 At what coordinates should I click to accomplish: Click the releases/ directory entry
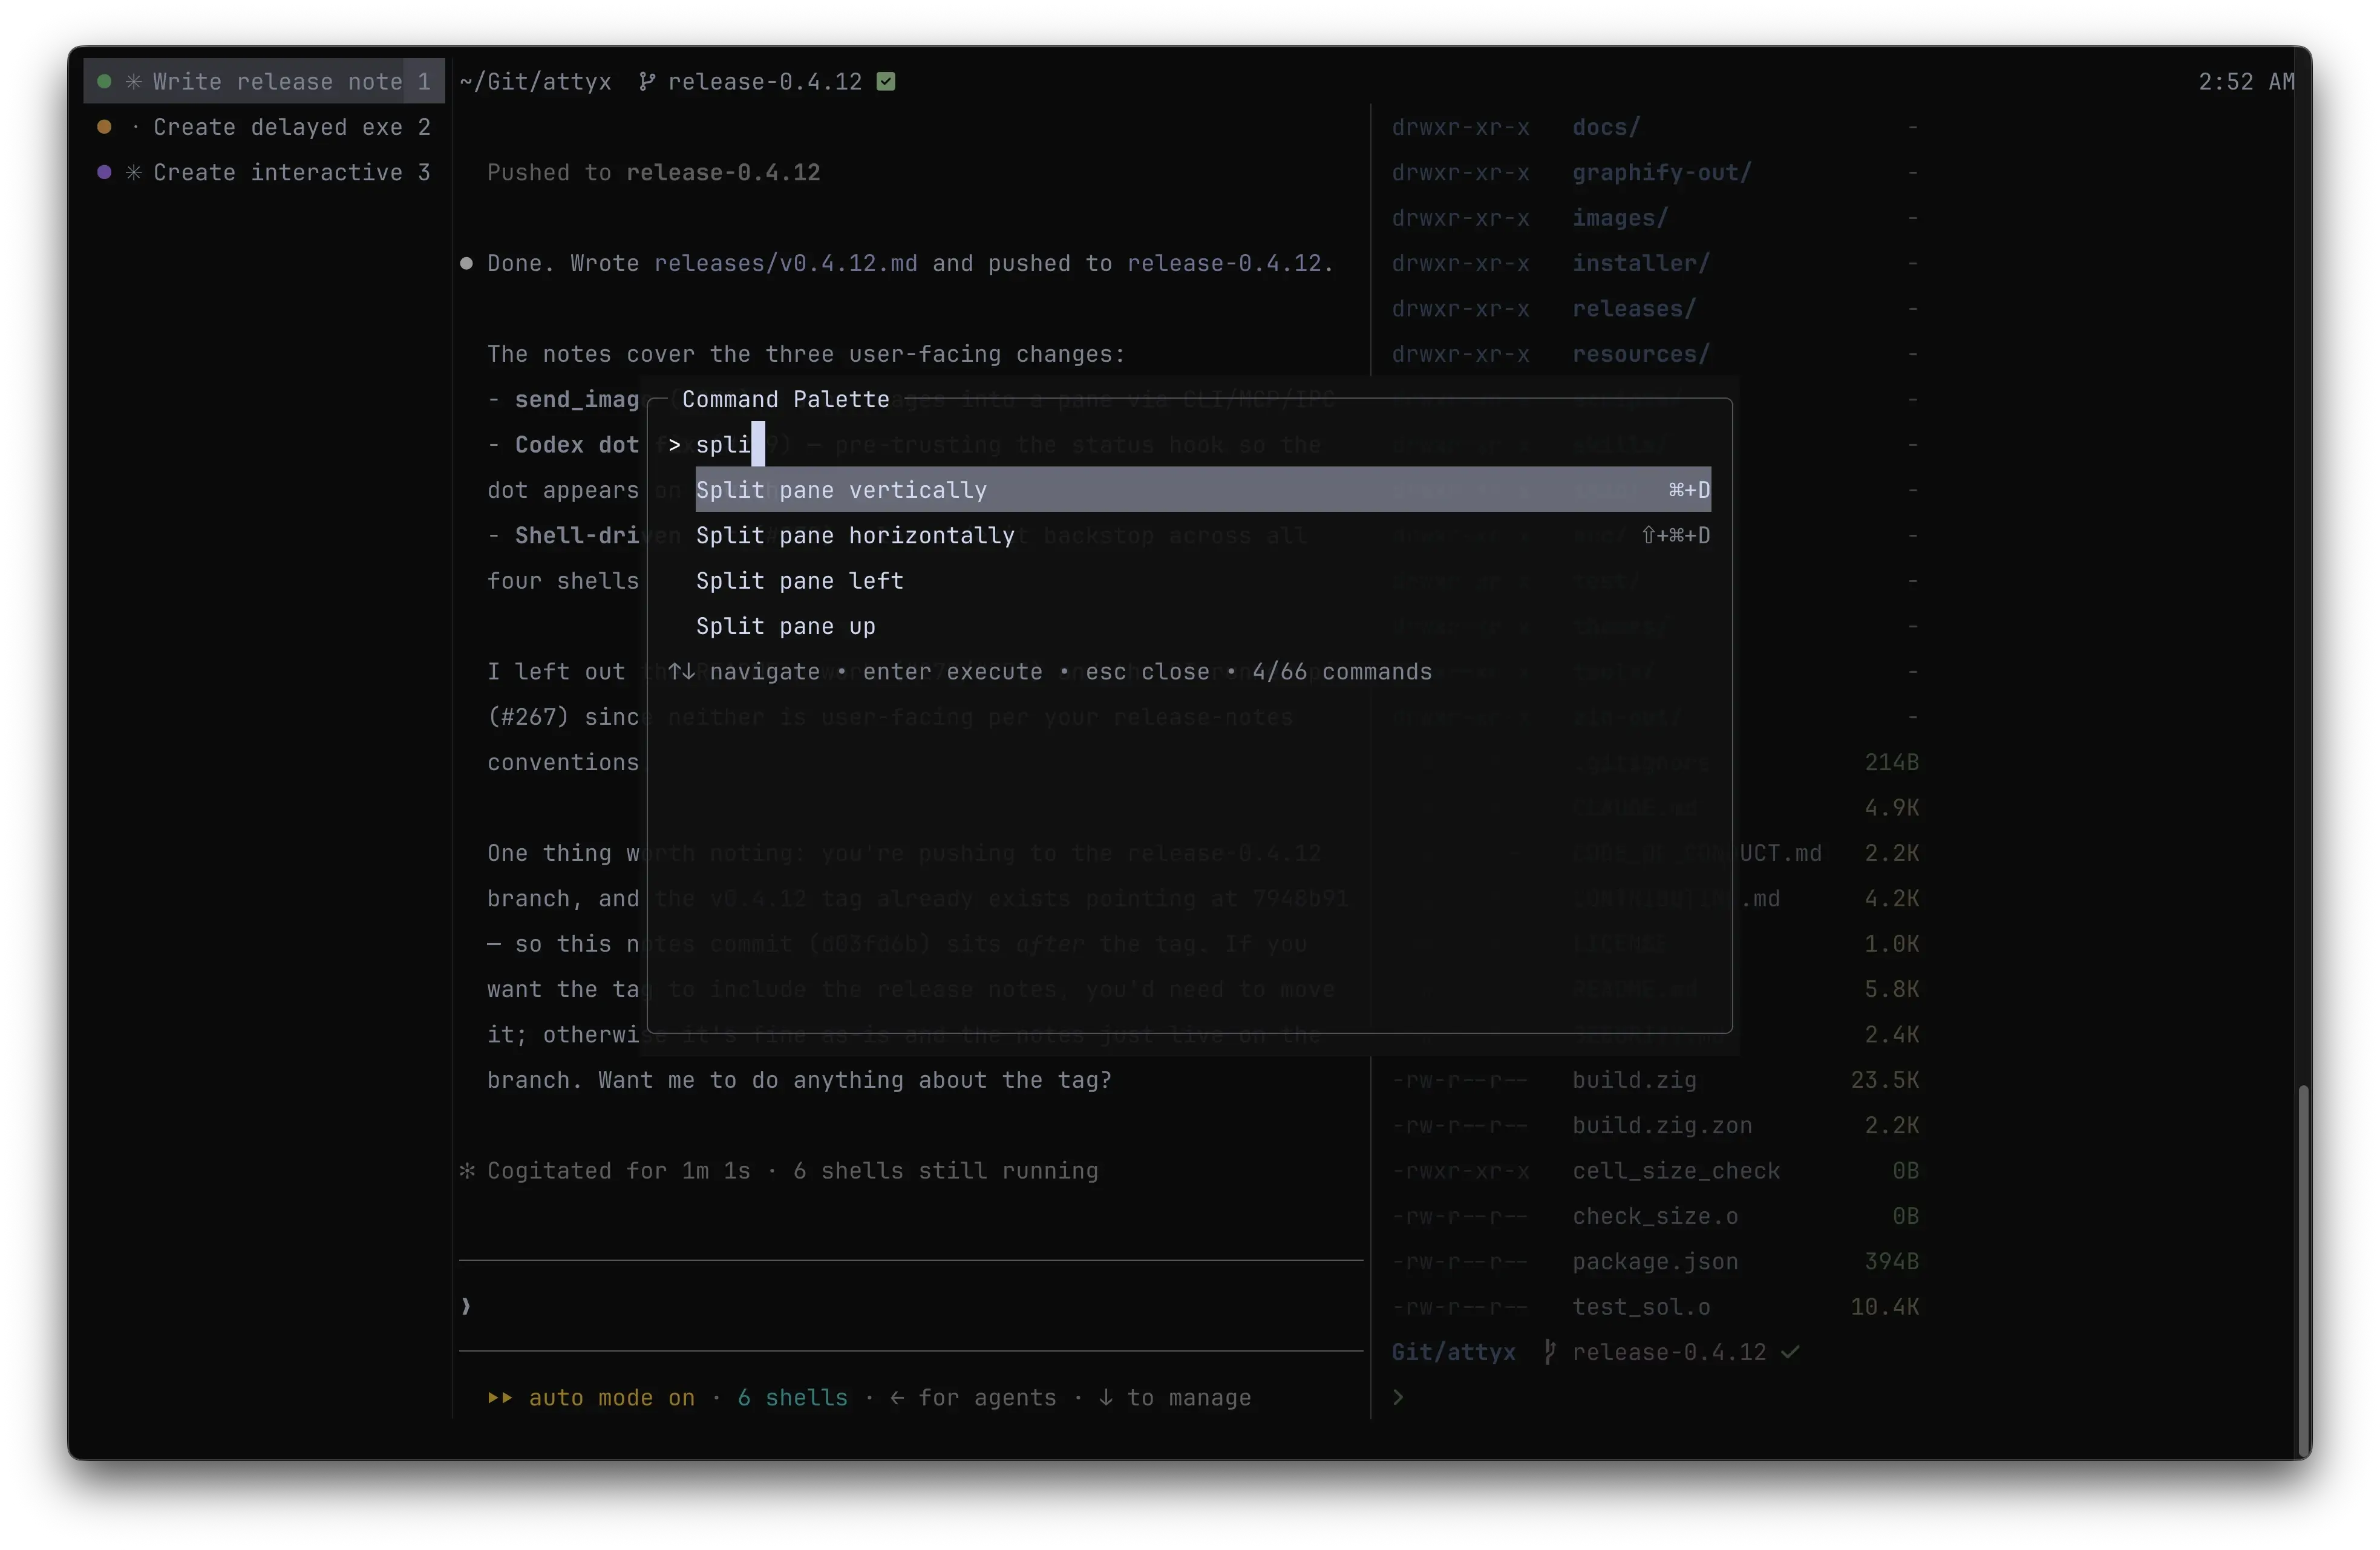point(1634,308)
